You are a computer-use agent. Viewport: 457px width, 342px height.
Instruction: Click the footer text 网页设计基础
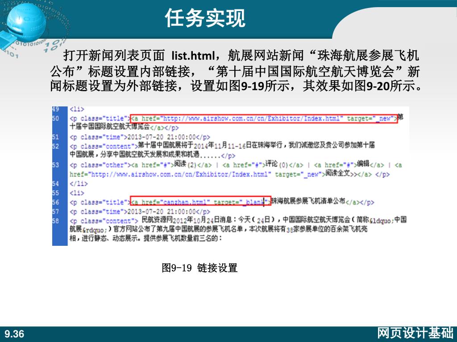[415, 333]
